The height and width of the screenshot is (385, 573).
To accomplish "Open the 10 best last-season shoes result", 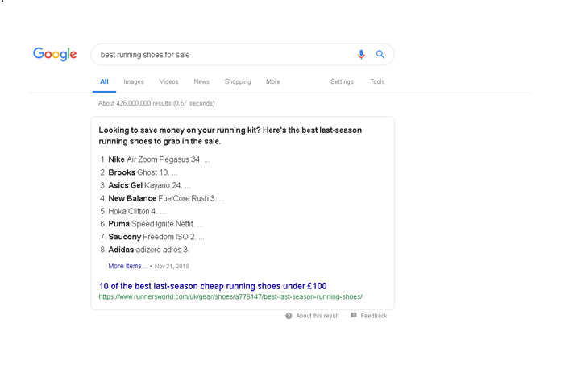I will click(213, 286).
